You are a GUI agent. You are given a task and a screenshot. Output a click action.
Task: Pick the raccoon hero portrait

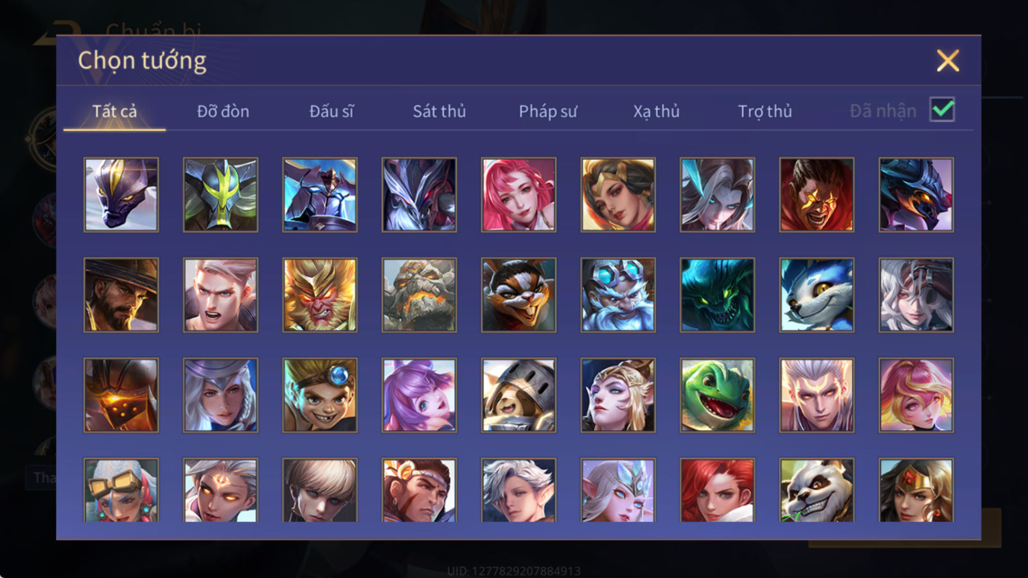518,295
